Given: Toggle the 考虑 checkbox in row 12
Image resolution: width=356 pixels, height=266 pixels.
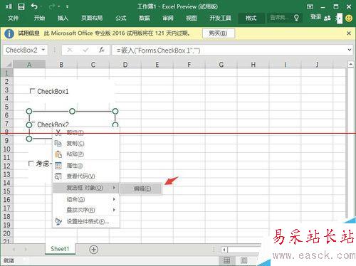Looking at the screenshot, I should coord(31,164).
